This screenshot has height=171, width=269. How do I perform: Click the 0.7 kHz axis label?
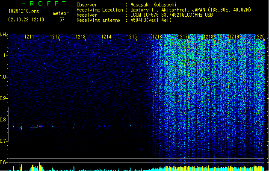[x=4, y=141]
